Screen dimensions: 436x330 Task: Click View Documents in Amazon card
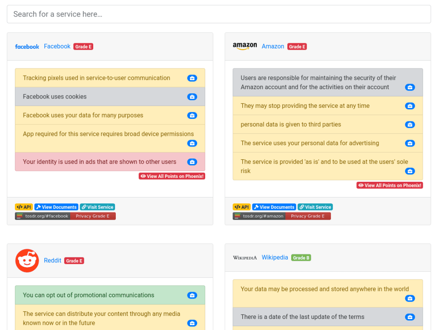tap(274, 207)
